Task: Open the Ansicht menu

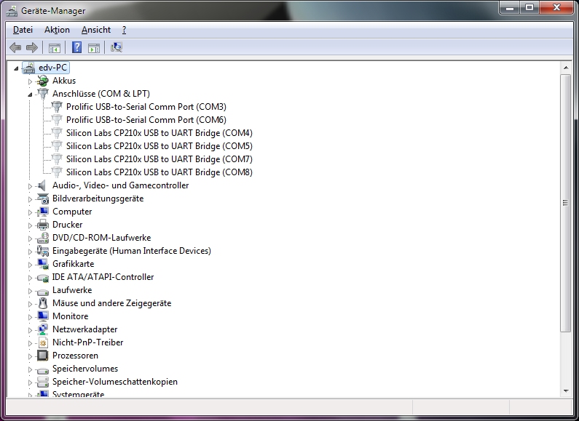Action: 96,30
